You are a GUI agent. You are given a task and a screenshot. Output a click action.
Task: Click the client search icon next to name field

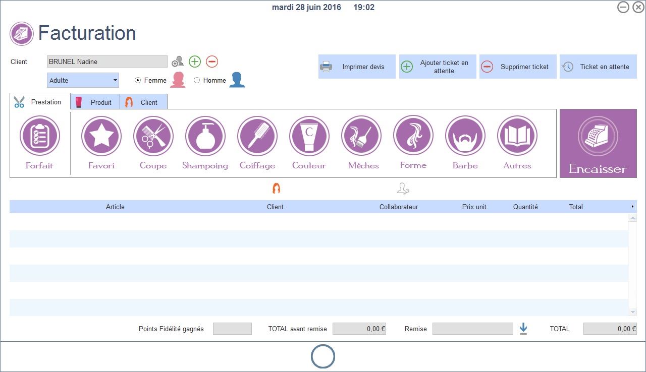pos(178,62)
